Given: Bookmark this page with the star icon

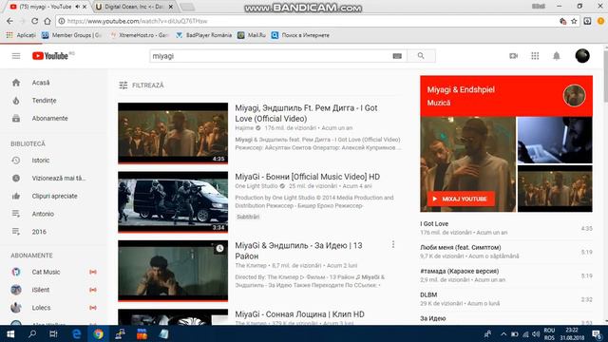Looking at the screenshot, I should (x=574, y=21).
